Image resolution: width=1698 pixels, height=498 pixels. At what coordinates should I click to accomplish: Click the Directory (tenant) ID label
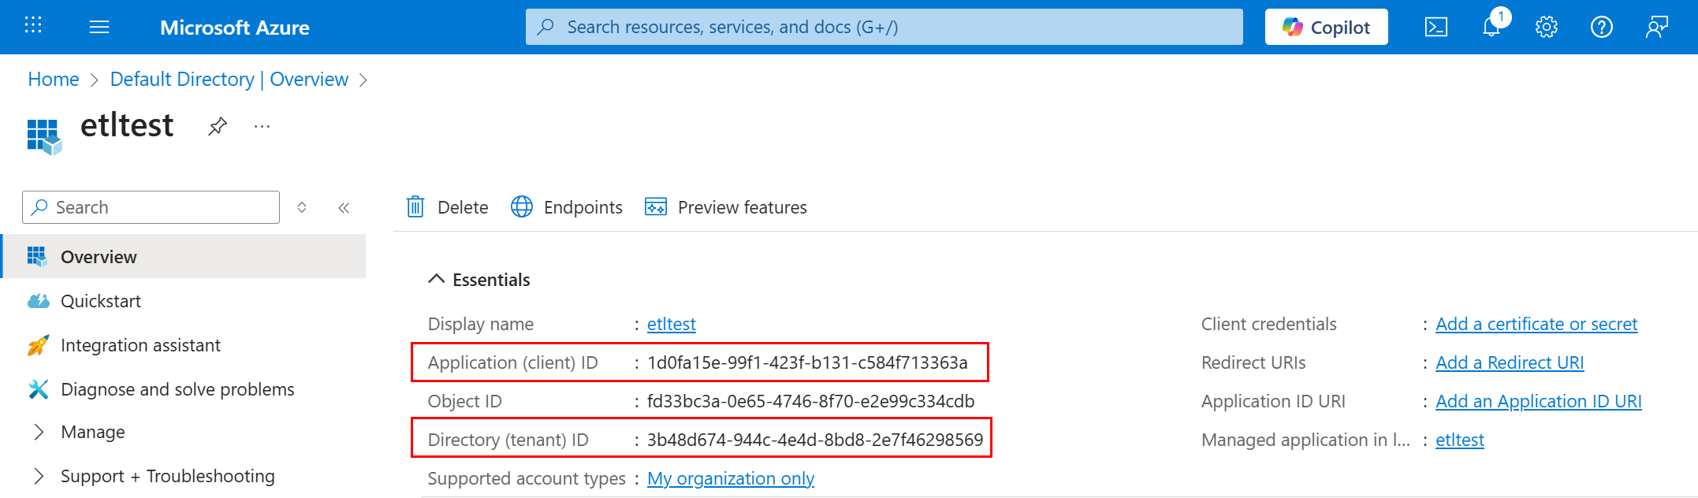[508, 440]
